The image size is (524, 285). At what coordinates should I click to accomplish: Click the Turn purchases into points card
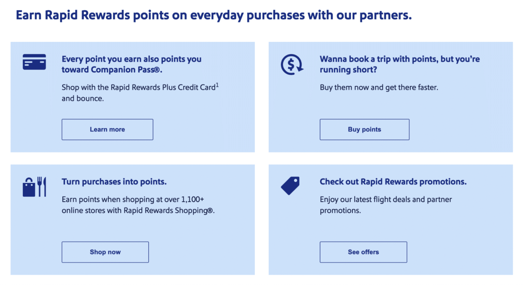[x=133, y=220]
